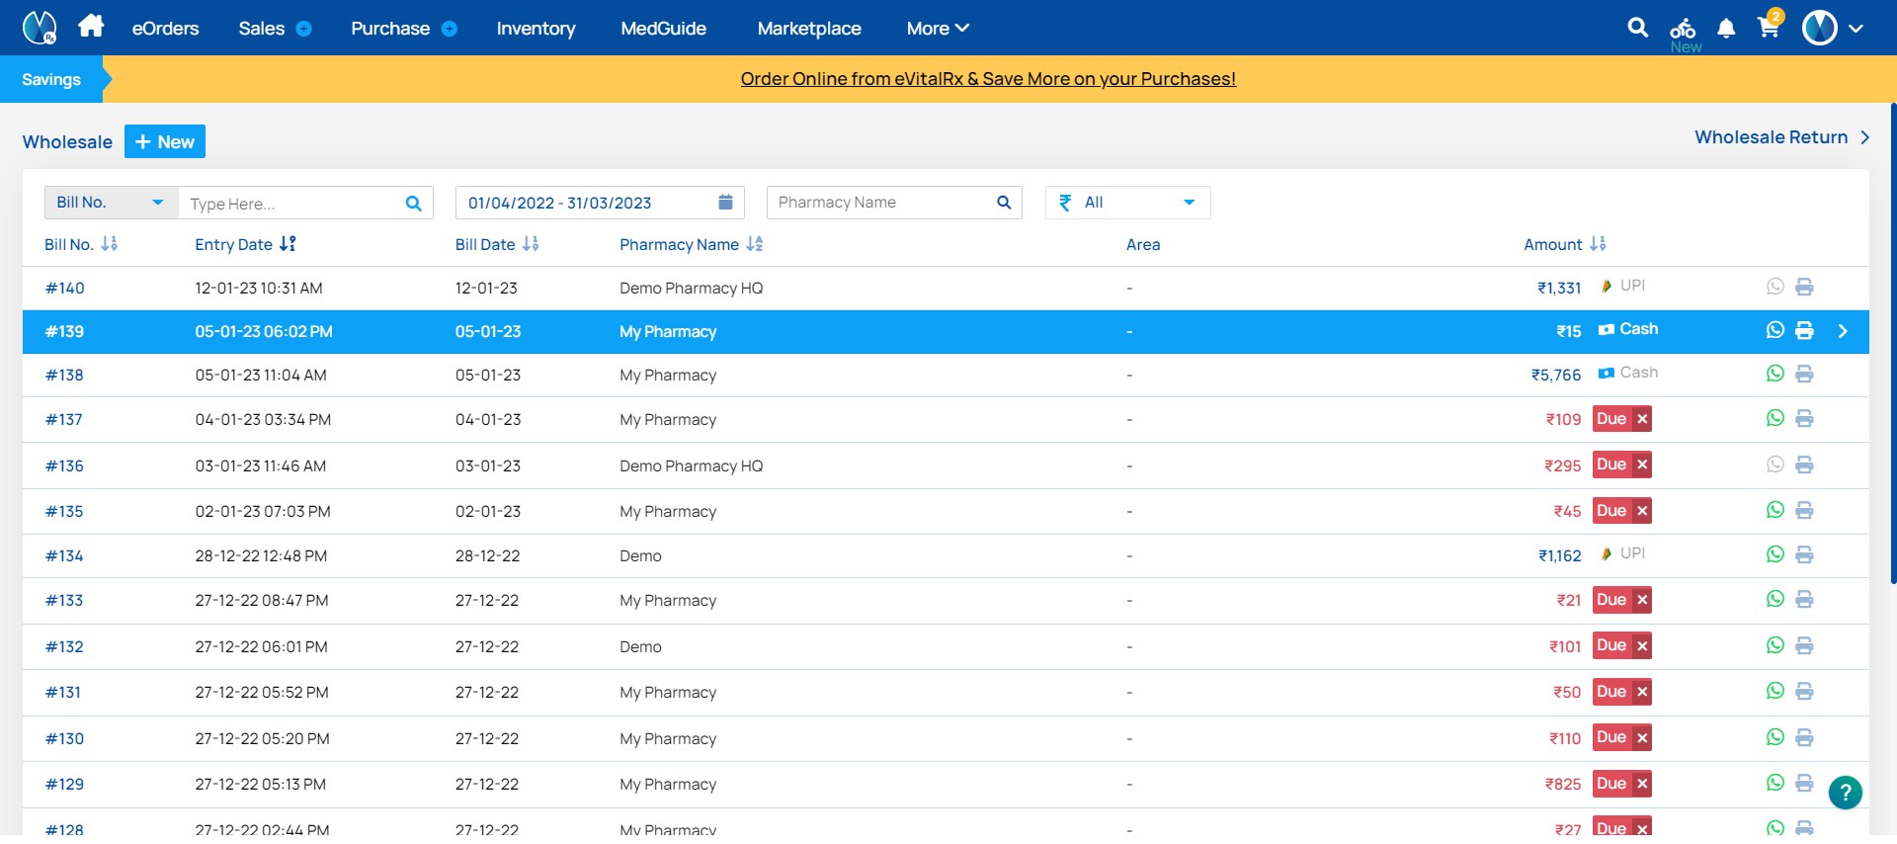Click the page vertical scrollbar
This screenshot has height=844, width=1897.
tap(1893, 343)
